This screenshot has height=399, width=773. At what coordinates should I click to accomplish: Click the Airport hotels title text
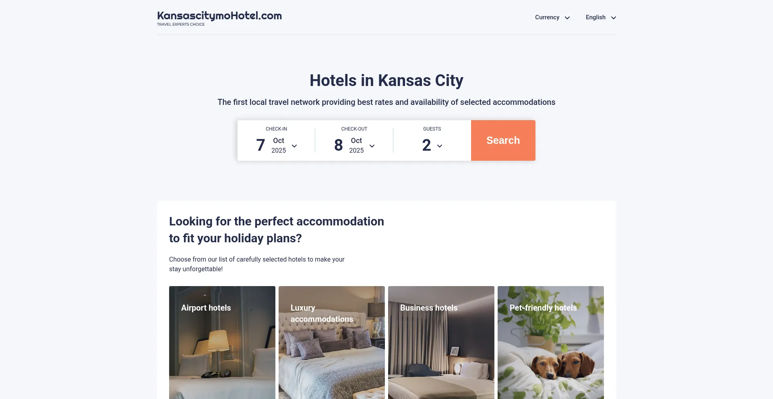(206, 308)
